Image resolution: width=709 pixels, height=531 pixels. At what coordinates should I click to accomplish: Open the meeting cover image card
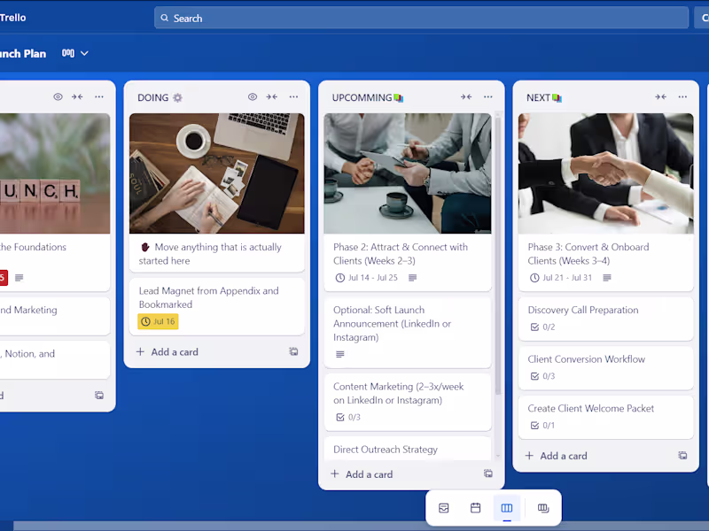point(408,173)
